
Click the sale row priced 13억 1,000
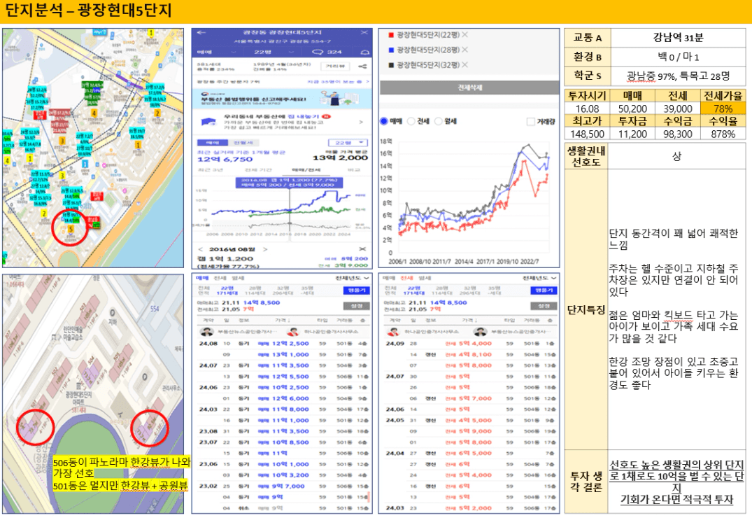(x=283, y=355)
